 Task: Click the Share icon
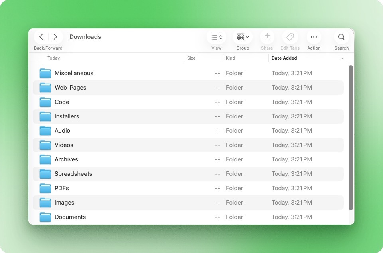pos(267,37)
